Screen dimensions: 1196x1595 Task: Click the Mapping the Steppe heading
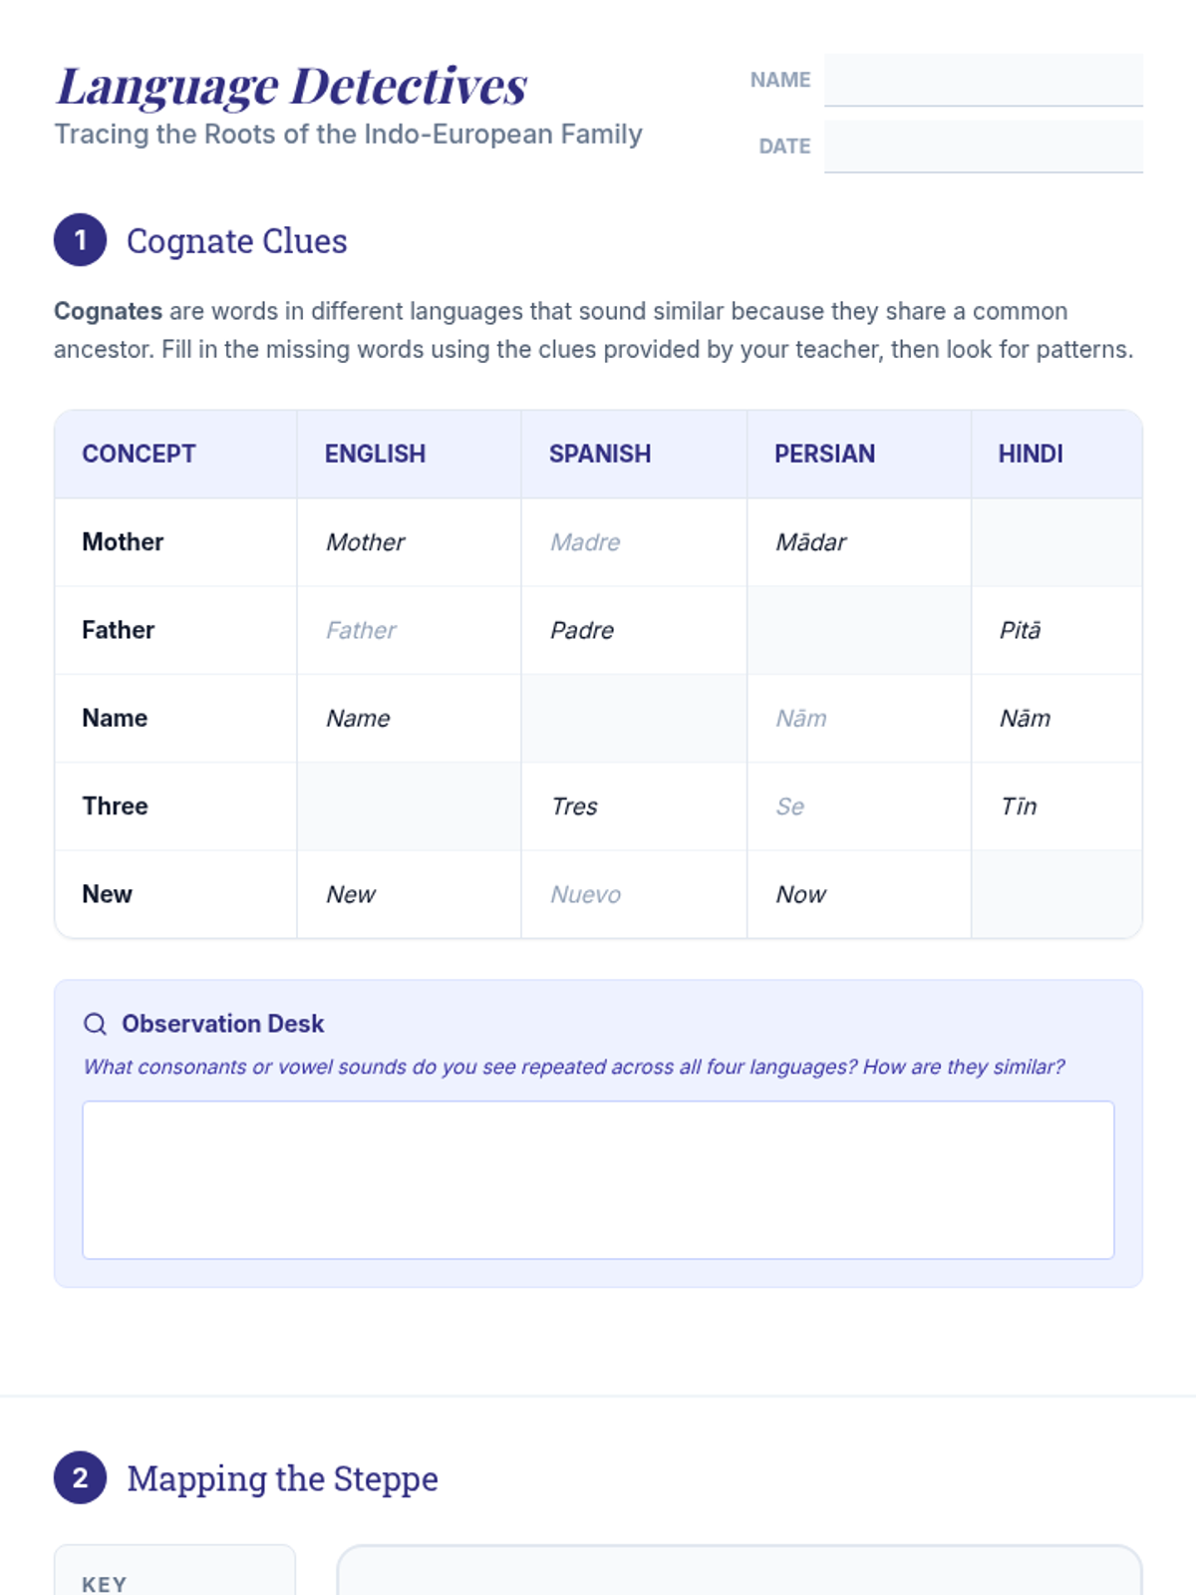(x=282, y=1478)
